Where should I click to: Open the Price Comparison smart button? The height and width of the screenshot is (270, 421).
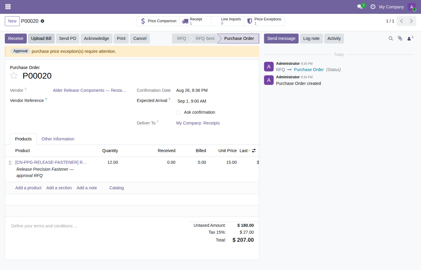(158, 21)
